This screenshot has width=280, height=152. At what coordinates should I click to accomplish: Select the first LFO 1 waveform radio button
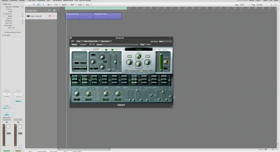pos(95,90)
